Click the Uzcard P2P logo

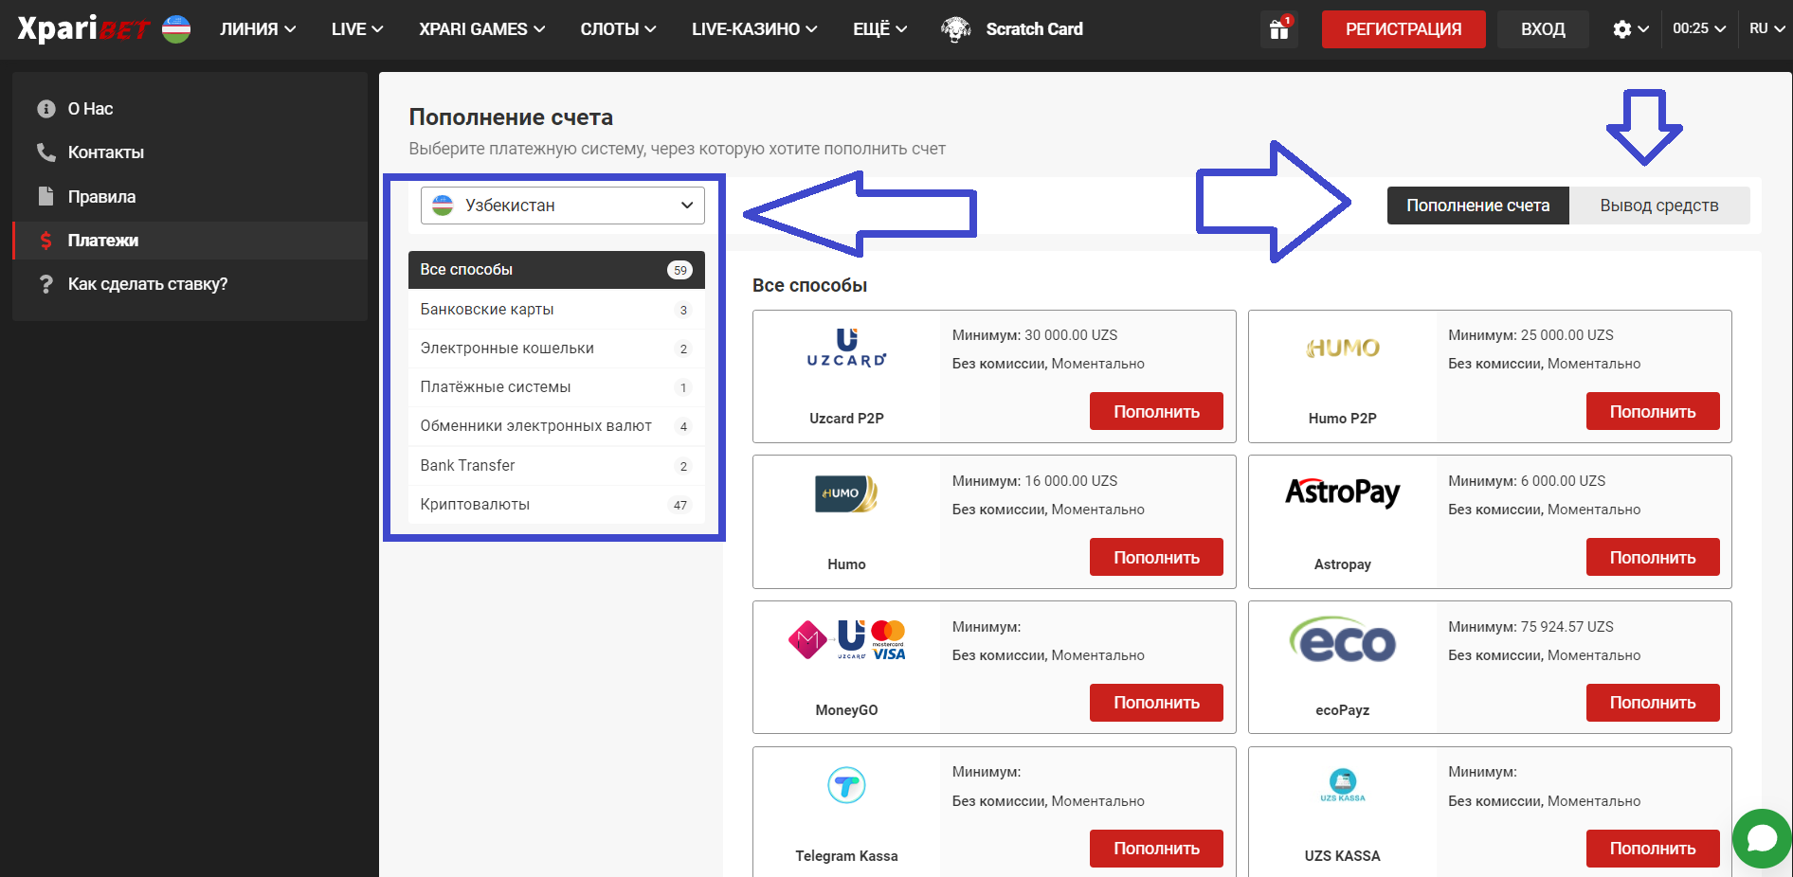click(x=846, y=348)
